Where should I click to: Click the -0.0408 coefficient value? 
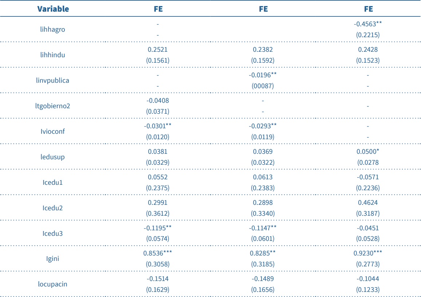pos(158,101)
